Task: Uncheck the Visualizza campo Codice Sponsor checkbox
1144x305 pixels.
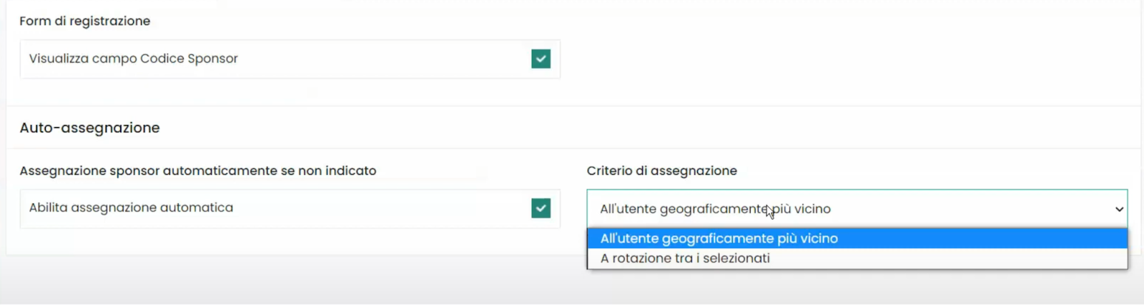Action: pos(541,59)
